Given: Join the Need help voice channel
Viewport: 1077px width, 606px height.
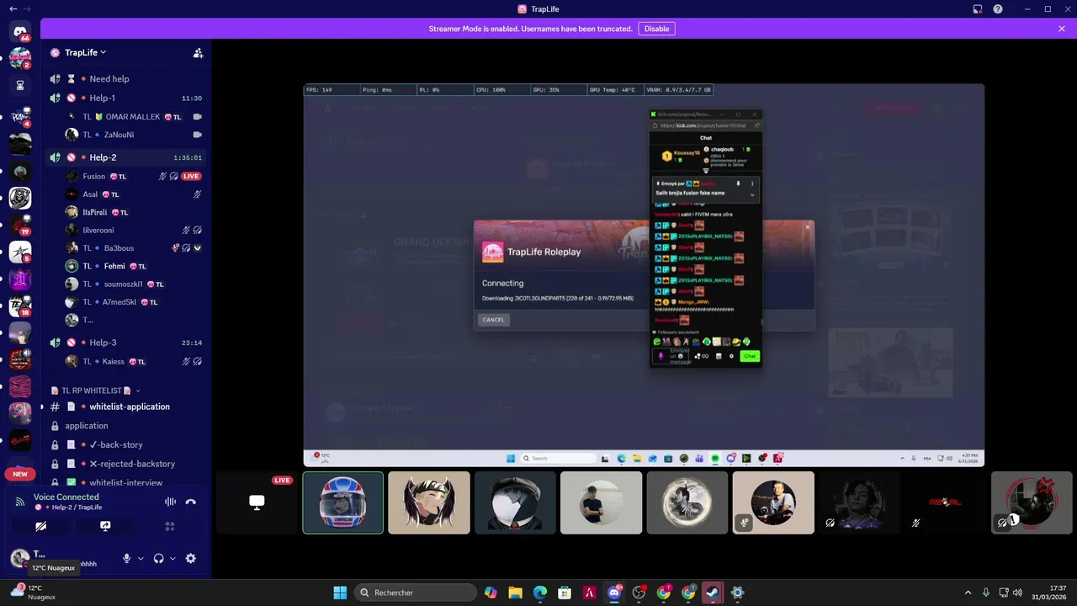Looking at the screenshot, I should (126, 78).
